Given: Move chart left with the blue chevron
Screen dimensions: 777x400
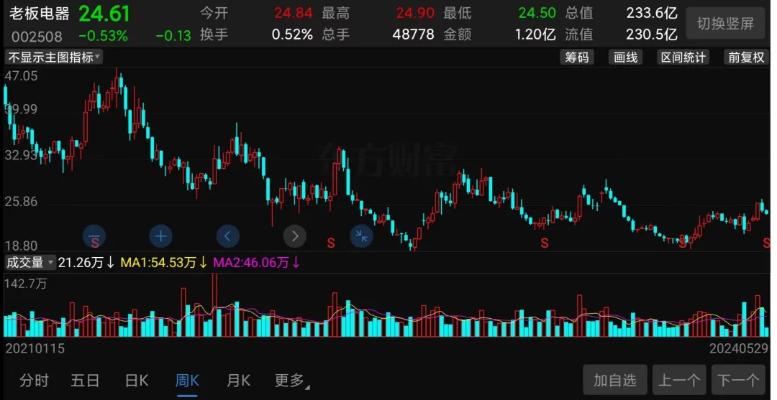Looking at the screenshot, I should (228, 237).
